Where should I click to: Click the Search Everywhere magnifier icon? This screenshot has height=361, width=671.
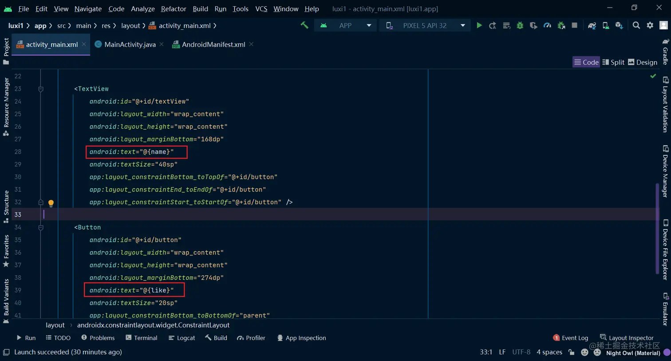coord(636,25)
